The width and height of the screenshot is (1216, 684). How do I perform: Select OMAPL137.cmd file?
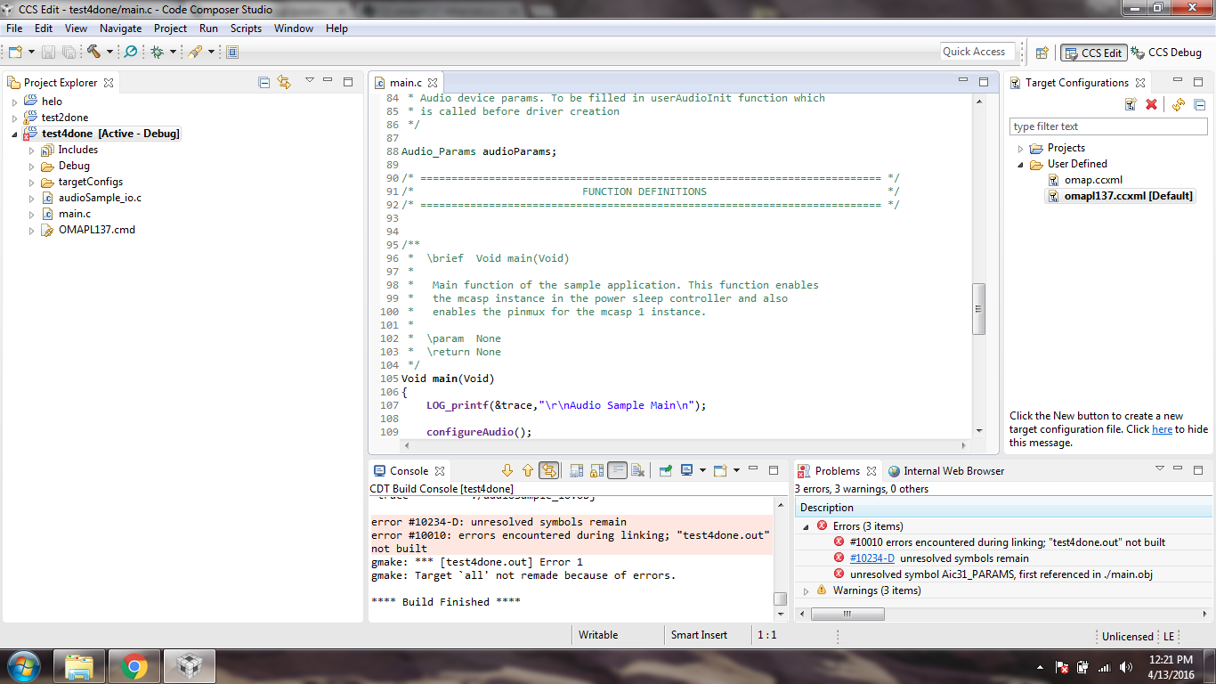[x=96, y=230]
